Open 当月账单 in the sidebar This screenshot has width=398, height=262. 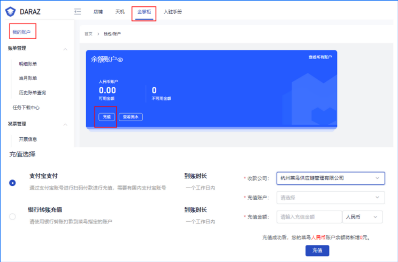point(28,78)
